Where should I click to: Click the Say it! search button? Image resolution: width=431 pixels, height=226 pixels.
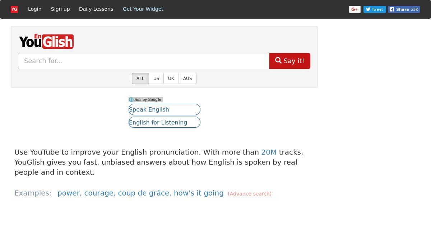tap(290, 61)
